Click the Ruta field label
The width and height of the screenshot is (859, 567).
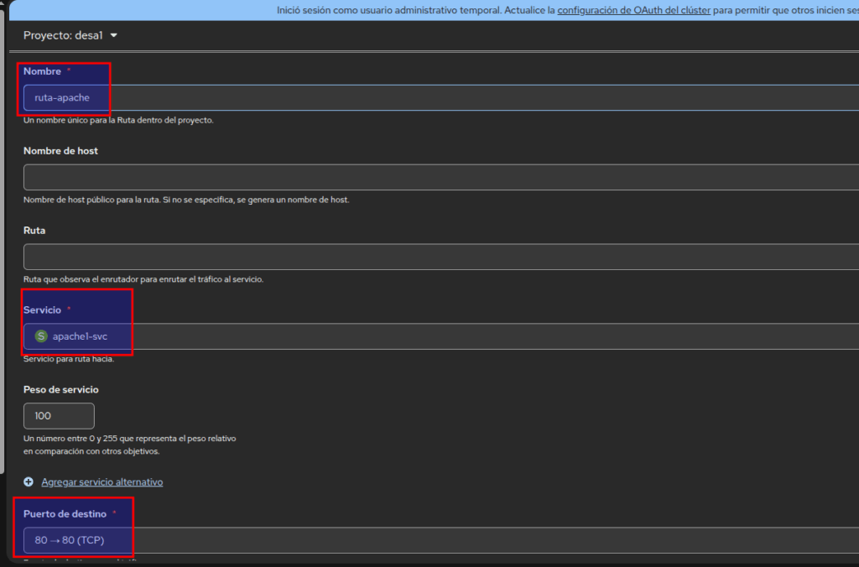coord(34,230)
